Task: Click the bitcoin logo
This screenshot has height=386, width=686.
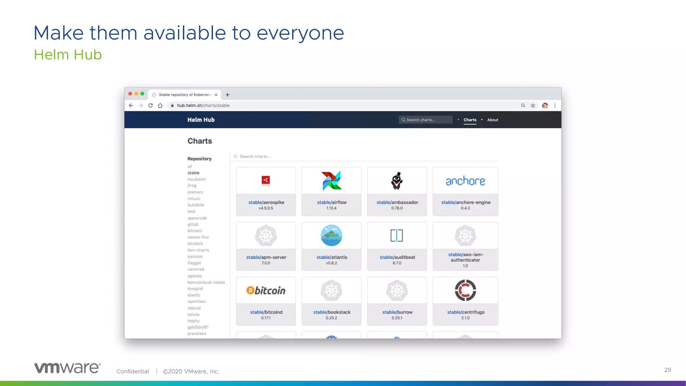Action: (x=266, y=291)
